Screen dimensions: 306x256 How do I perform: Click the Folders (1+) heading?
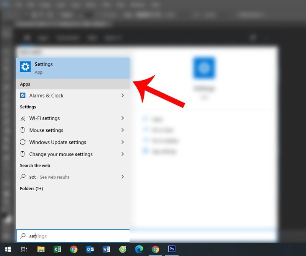point(31,188)
